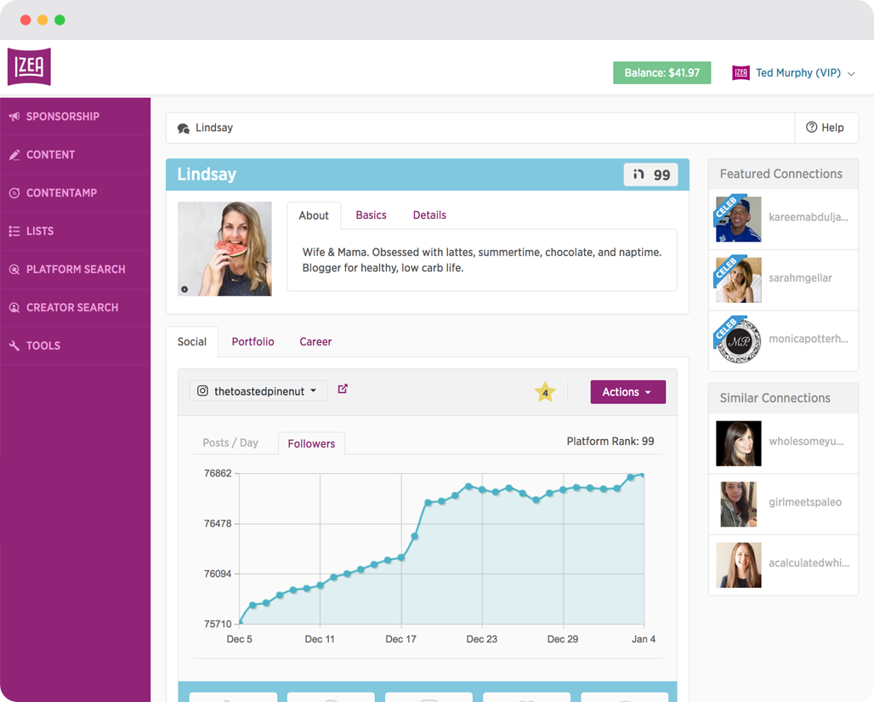Expand the thetoastedpinenut account dropdown
Screen dimensions: 874x702
pos(258,391)
